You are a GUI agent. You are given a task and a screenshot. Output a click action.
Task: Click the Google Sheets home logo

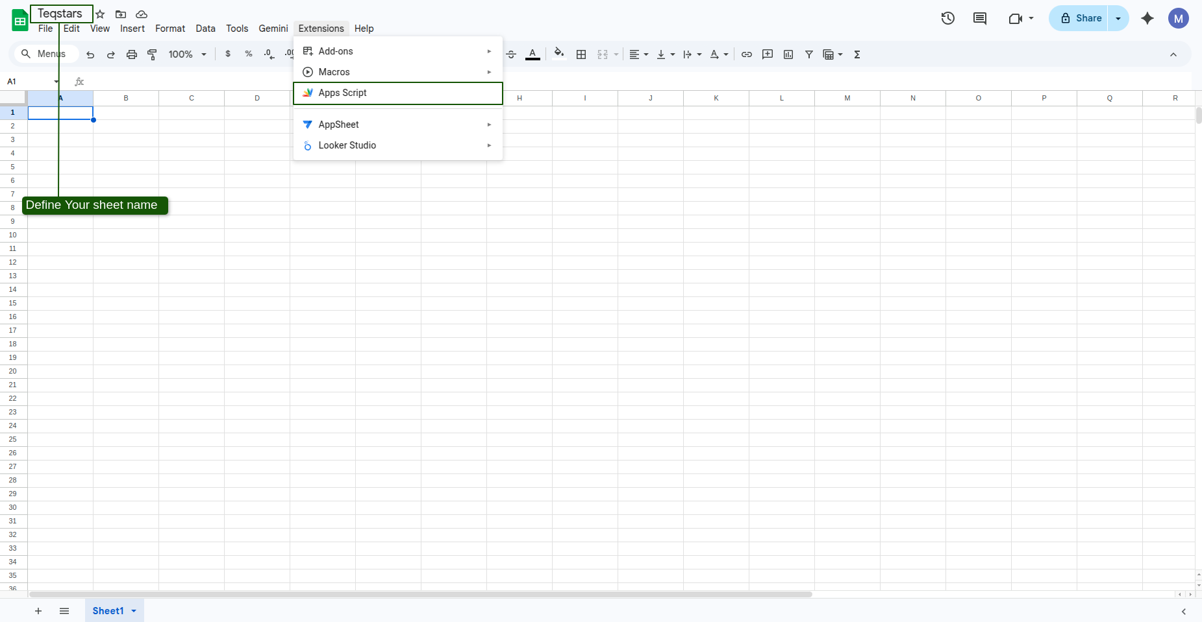click(20, 20)
